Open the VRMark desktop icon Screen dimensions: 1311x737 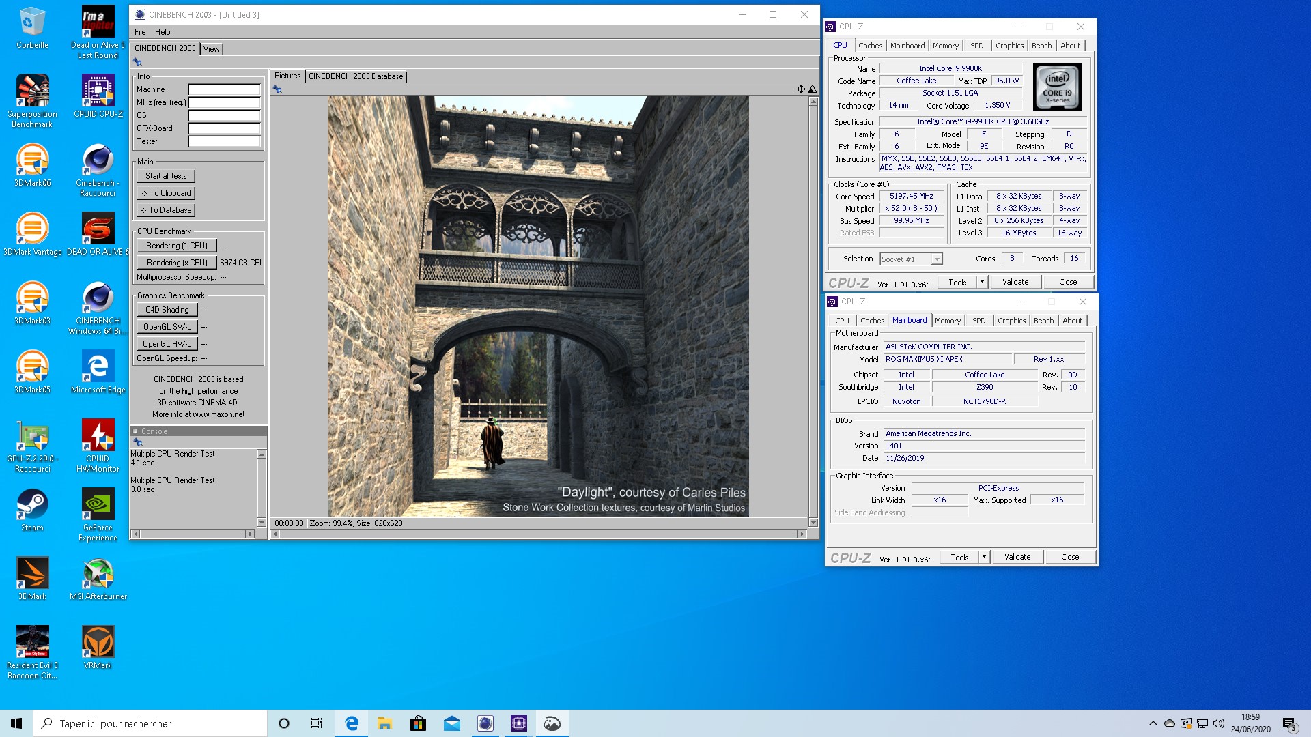(98, 648)
